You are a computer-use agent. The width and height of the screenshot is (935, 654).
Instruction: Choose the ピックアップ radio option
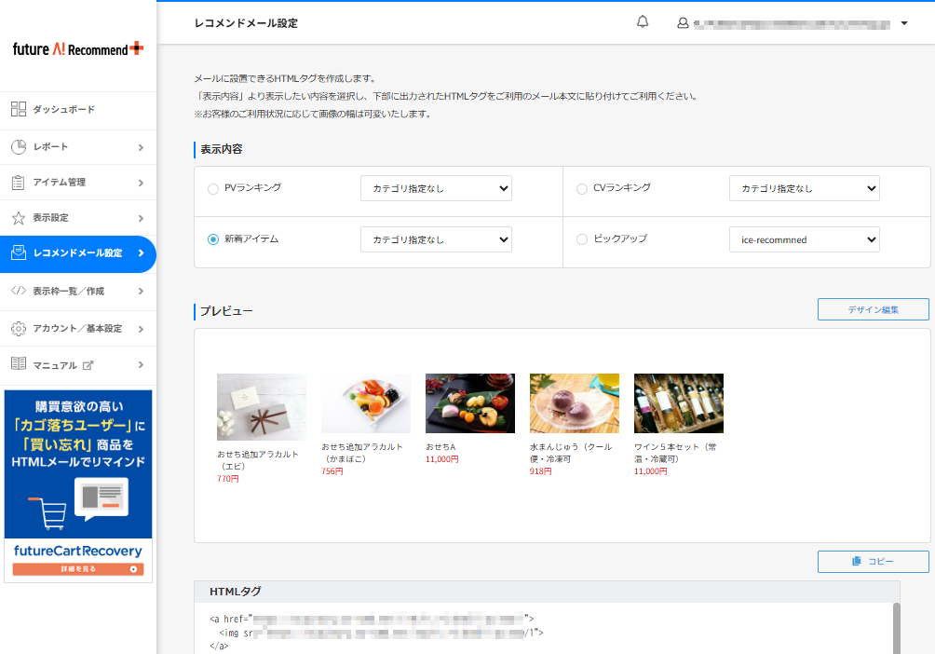582,239
